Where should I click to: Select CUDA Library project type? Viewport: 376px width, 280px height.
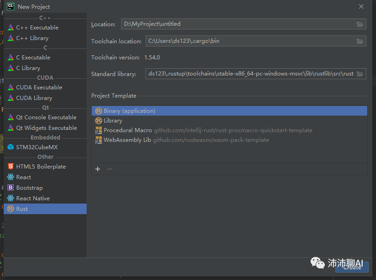tap(45, 98)
